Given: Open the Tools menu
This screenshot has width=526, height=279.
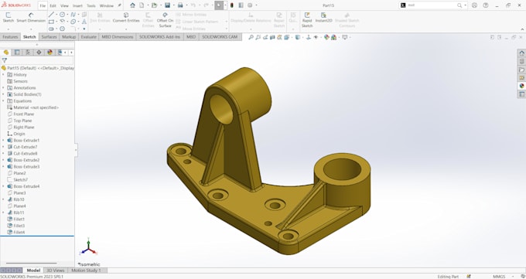Looking at the screenshot, I should tap(91, 5).
